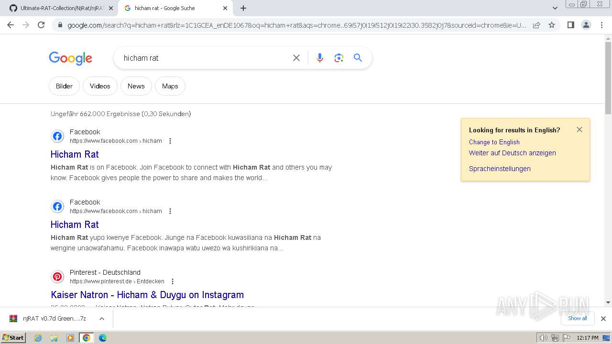Open Kaiser Natron Pinterest result
The height and width of the screenshot is (344, 612).
pos(147,295)
